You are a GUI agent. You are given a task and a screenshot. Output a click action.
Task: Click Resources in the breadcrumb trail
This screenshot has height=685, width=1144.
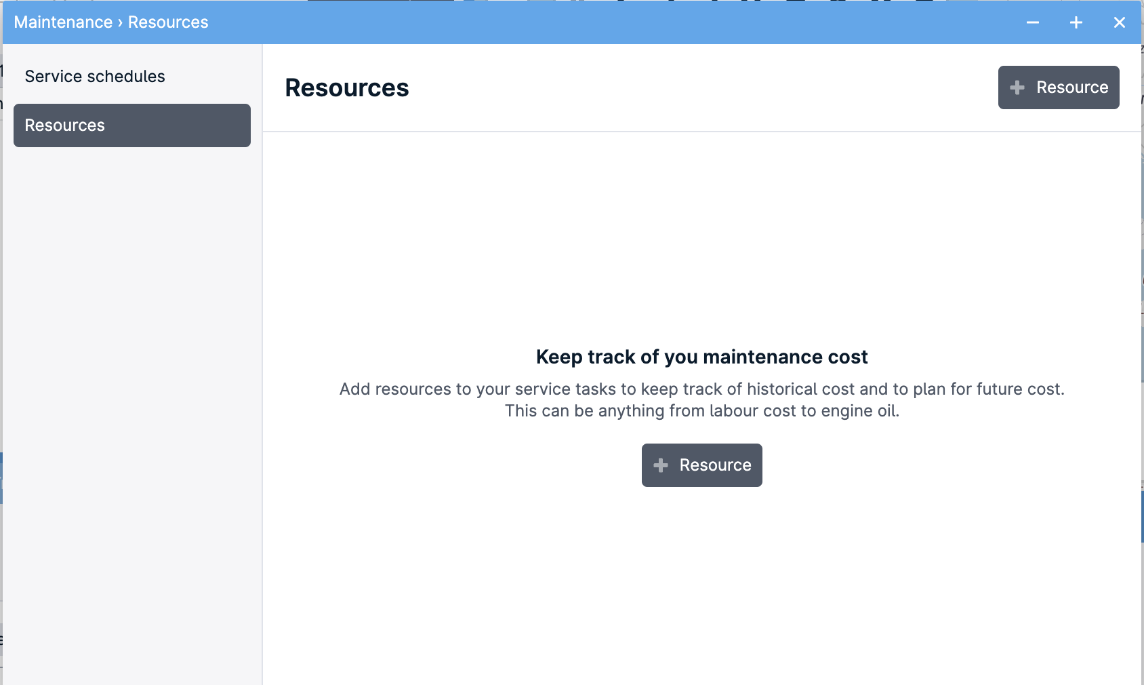167,22
